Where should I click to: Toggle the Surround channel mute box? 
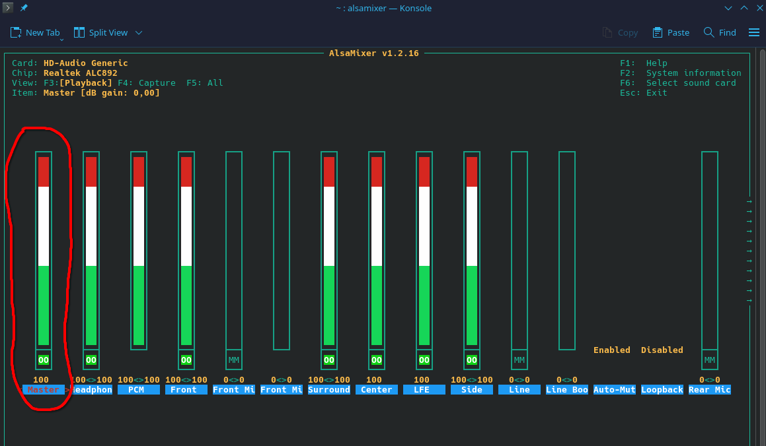pos(329,360)
